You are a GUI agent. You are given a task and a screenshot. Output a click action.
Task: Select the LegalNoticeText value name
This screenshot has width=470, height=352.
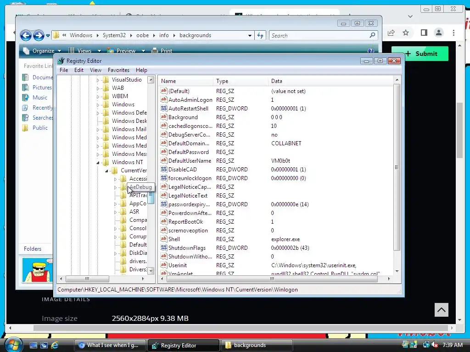coord(188,195)
